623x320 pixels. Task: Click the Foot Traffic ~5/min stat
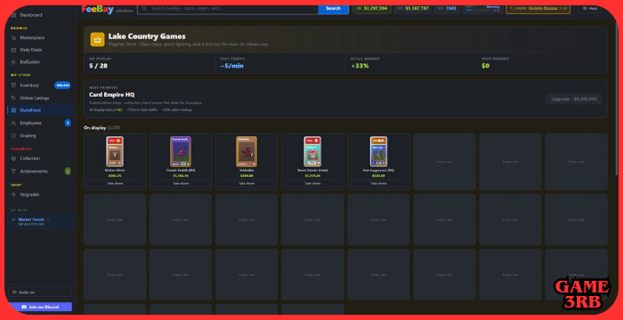pyautogui.click(x=280, y=63)
